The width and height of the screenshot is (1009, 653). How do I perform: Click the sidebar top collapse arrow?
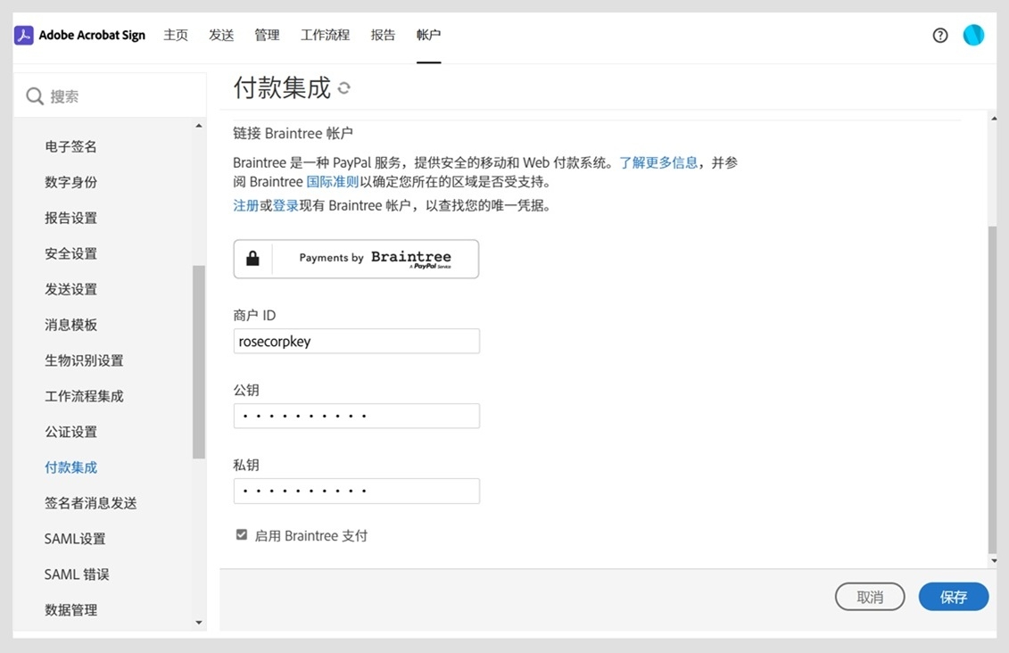point(200,125)
